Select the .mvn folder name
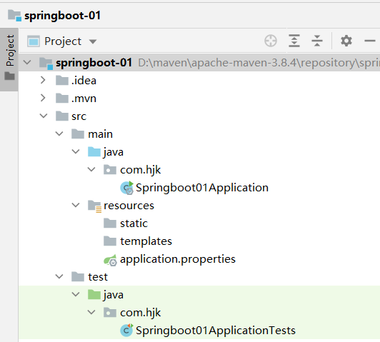Screen dimensions: 380x342 point(84,99)
